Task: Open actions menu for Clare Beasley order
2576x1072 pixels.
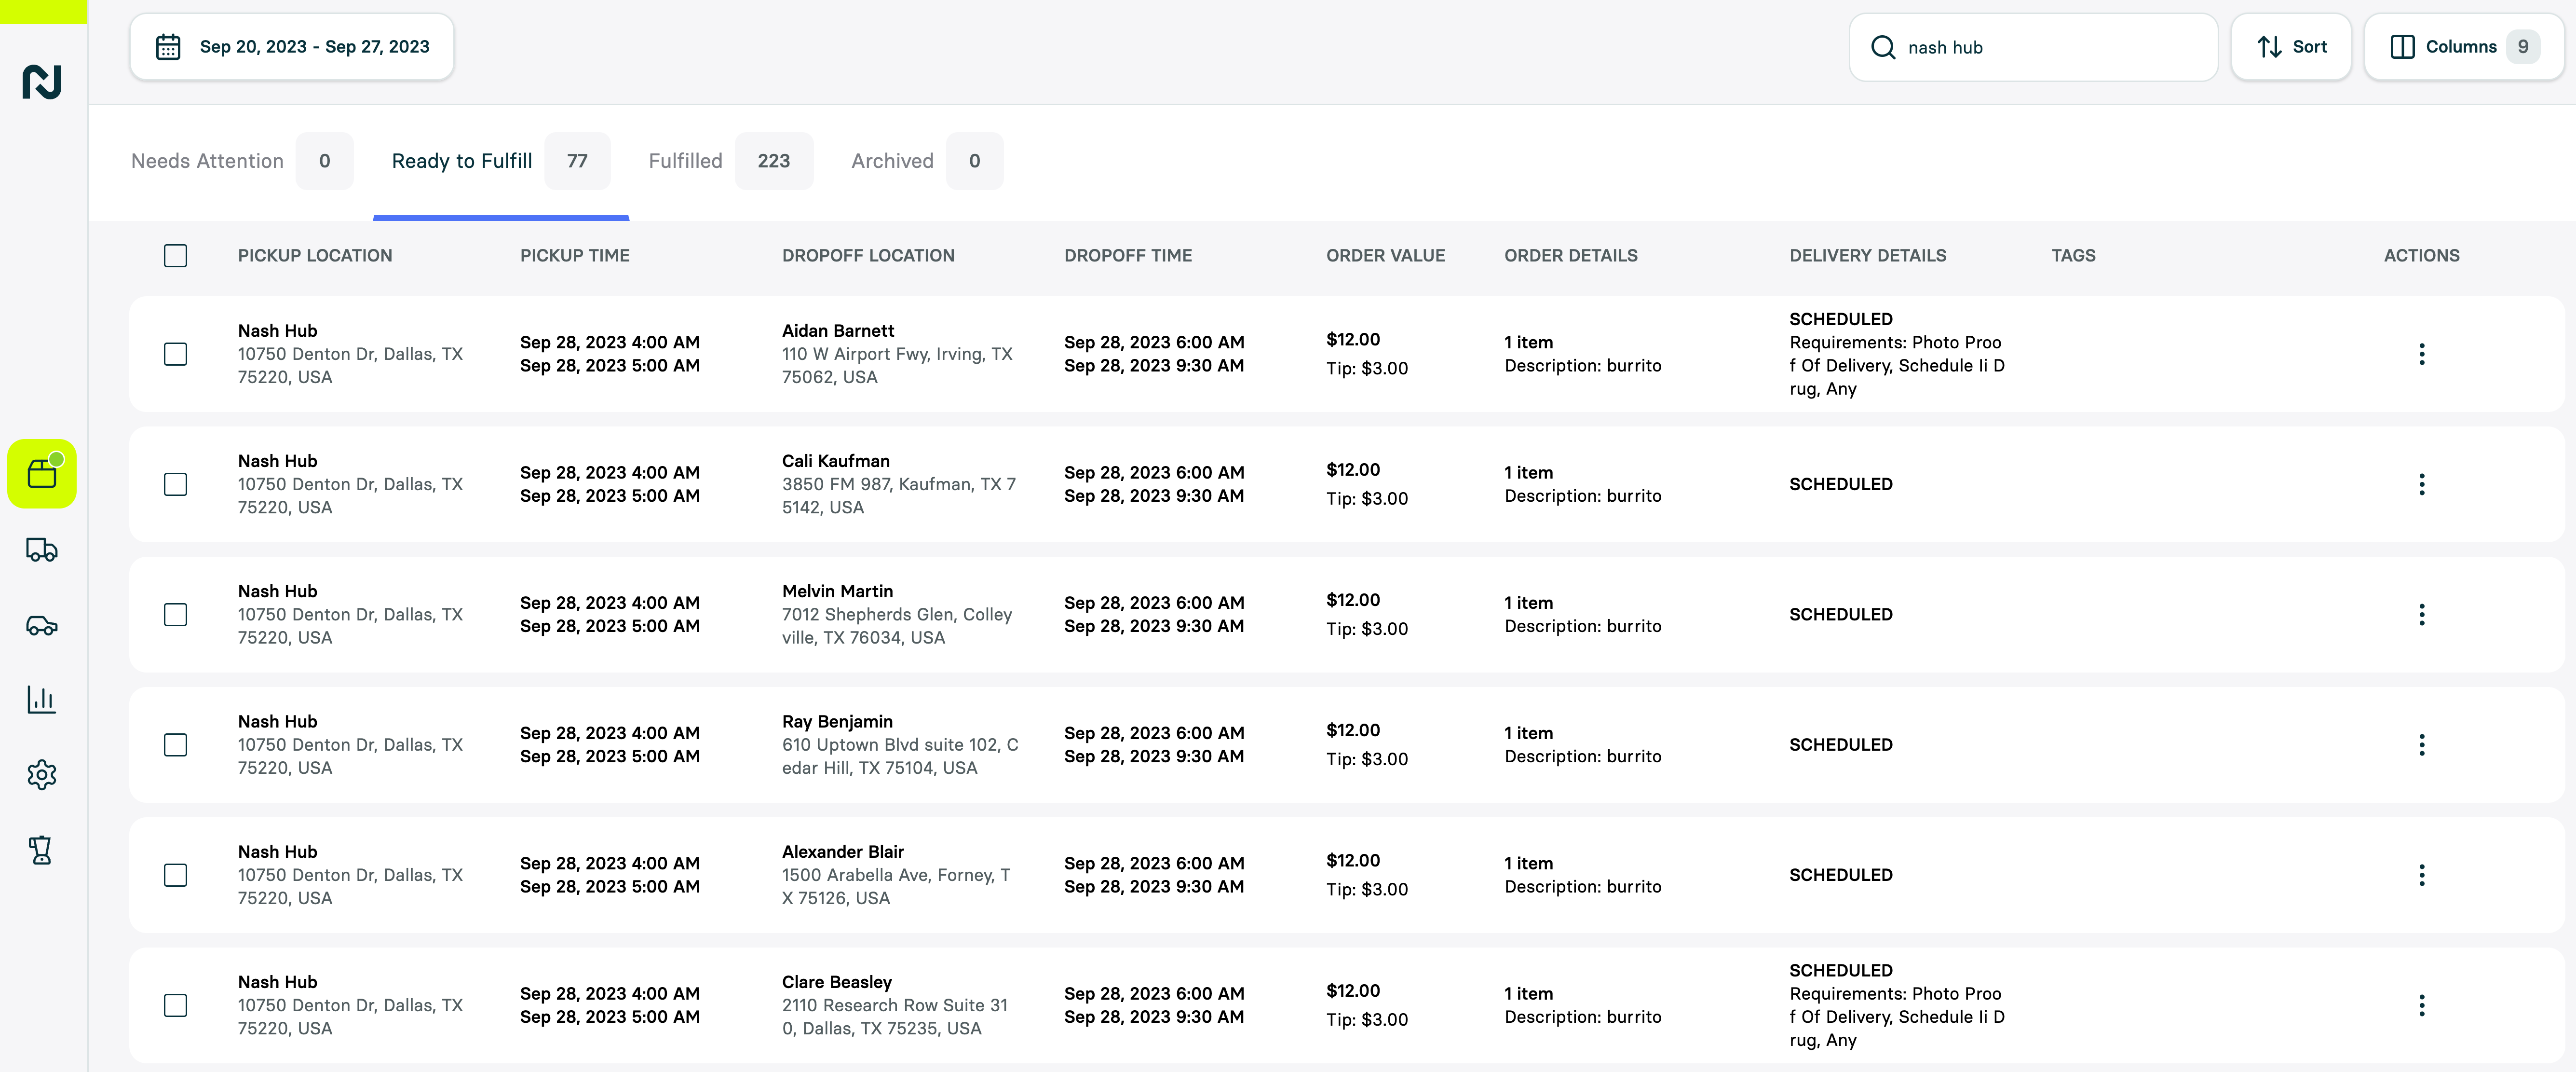Action: pos(2421,1005)
